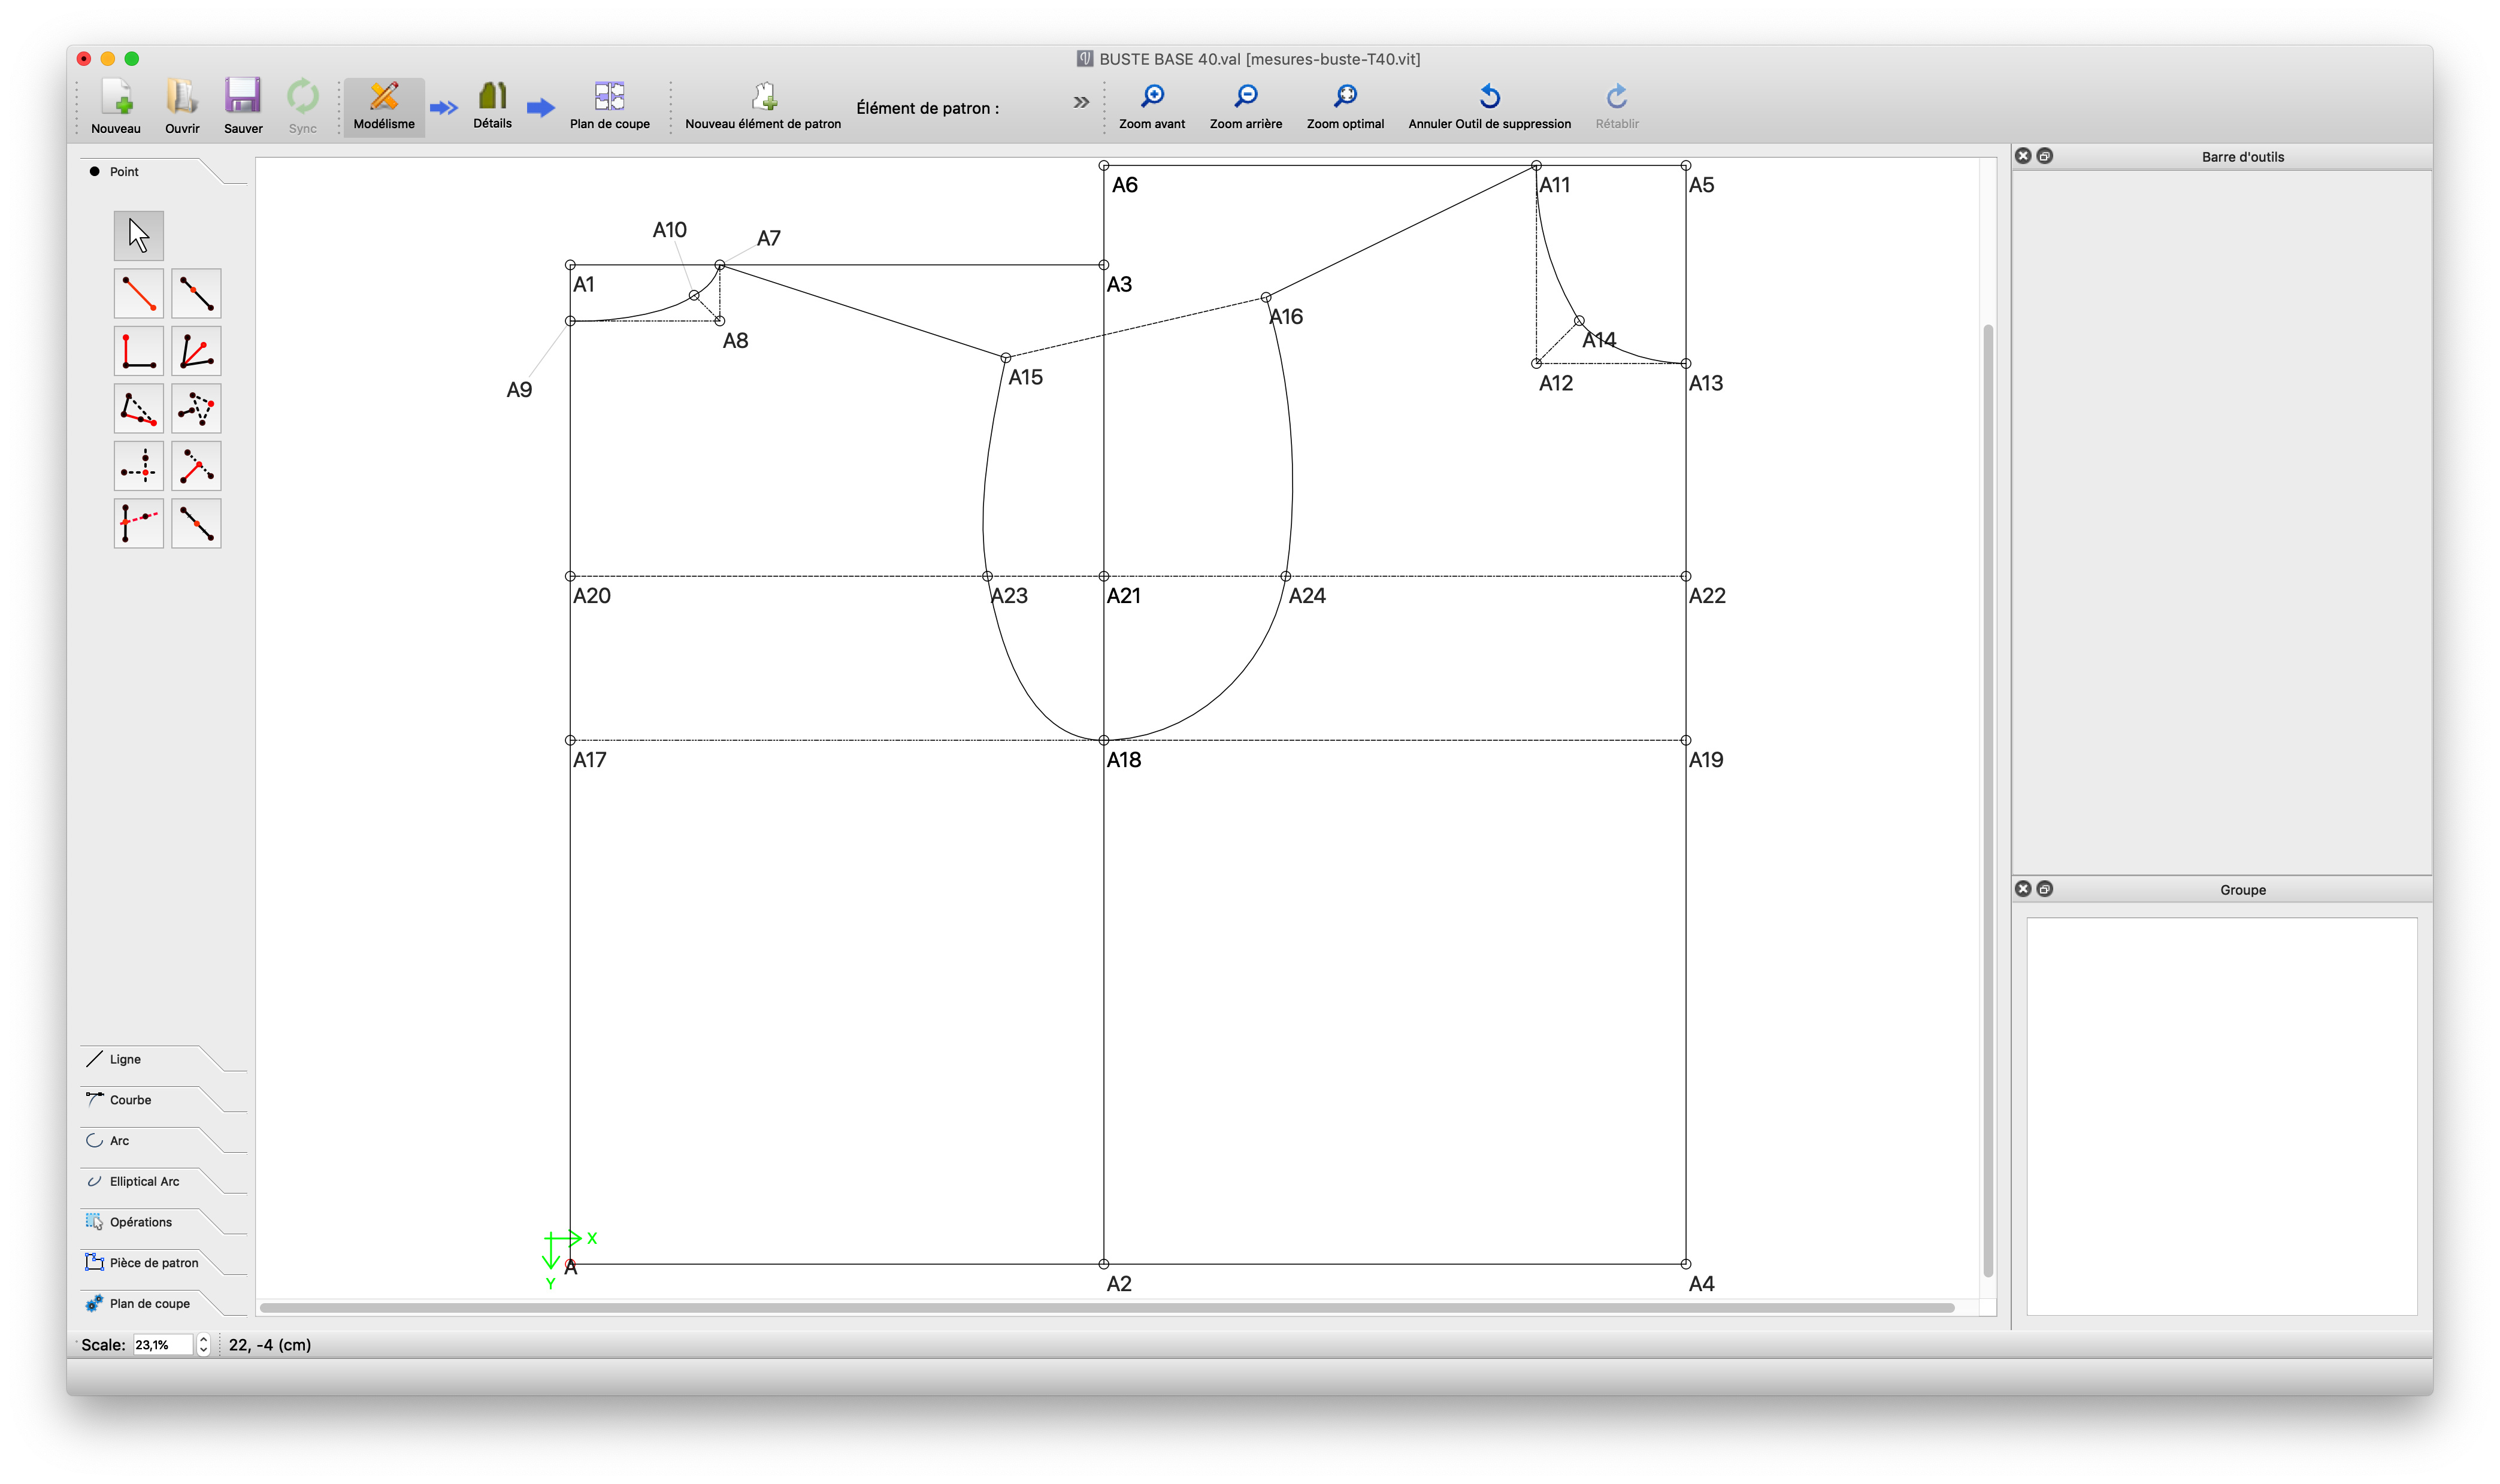Open the Ligne tool section
The width and height of the screenshot is (2500, 1484).
pos(125,1059)
